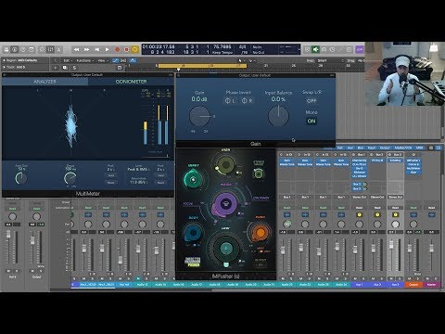The height and width of the screenshot is (334, 445).
Task: Click the LOW knob in Pusher plugin
Action: click(226, 249)
